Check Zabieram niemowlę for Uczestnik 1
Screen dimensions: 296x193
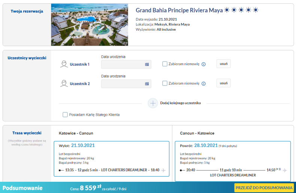click(165, 64)
